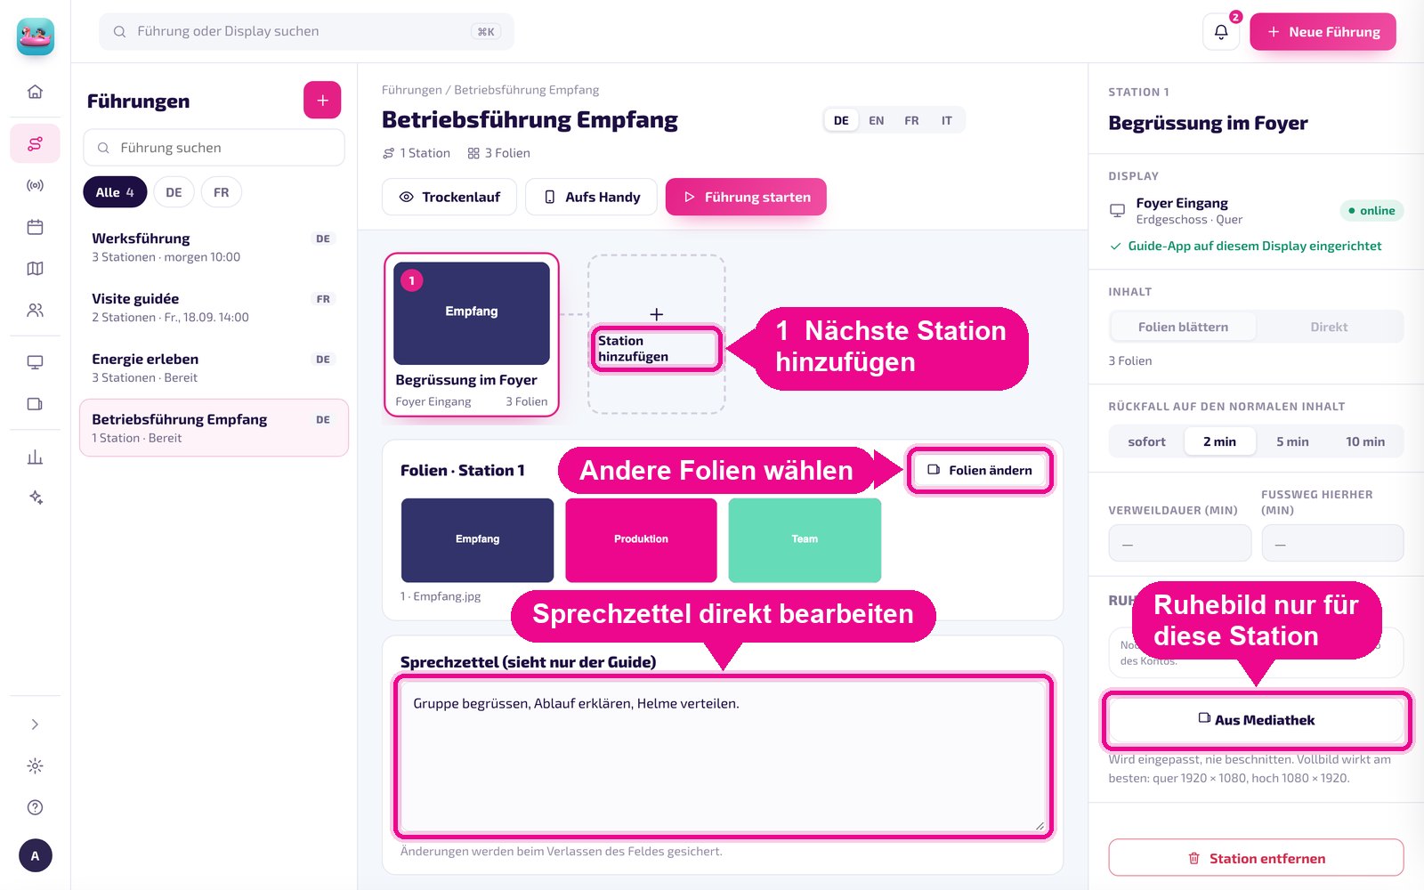1424x890 pixels.
Task: Click 'Folien ändern' button
Action: coord(979,470)
